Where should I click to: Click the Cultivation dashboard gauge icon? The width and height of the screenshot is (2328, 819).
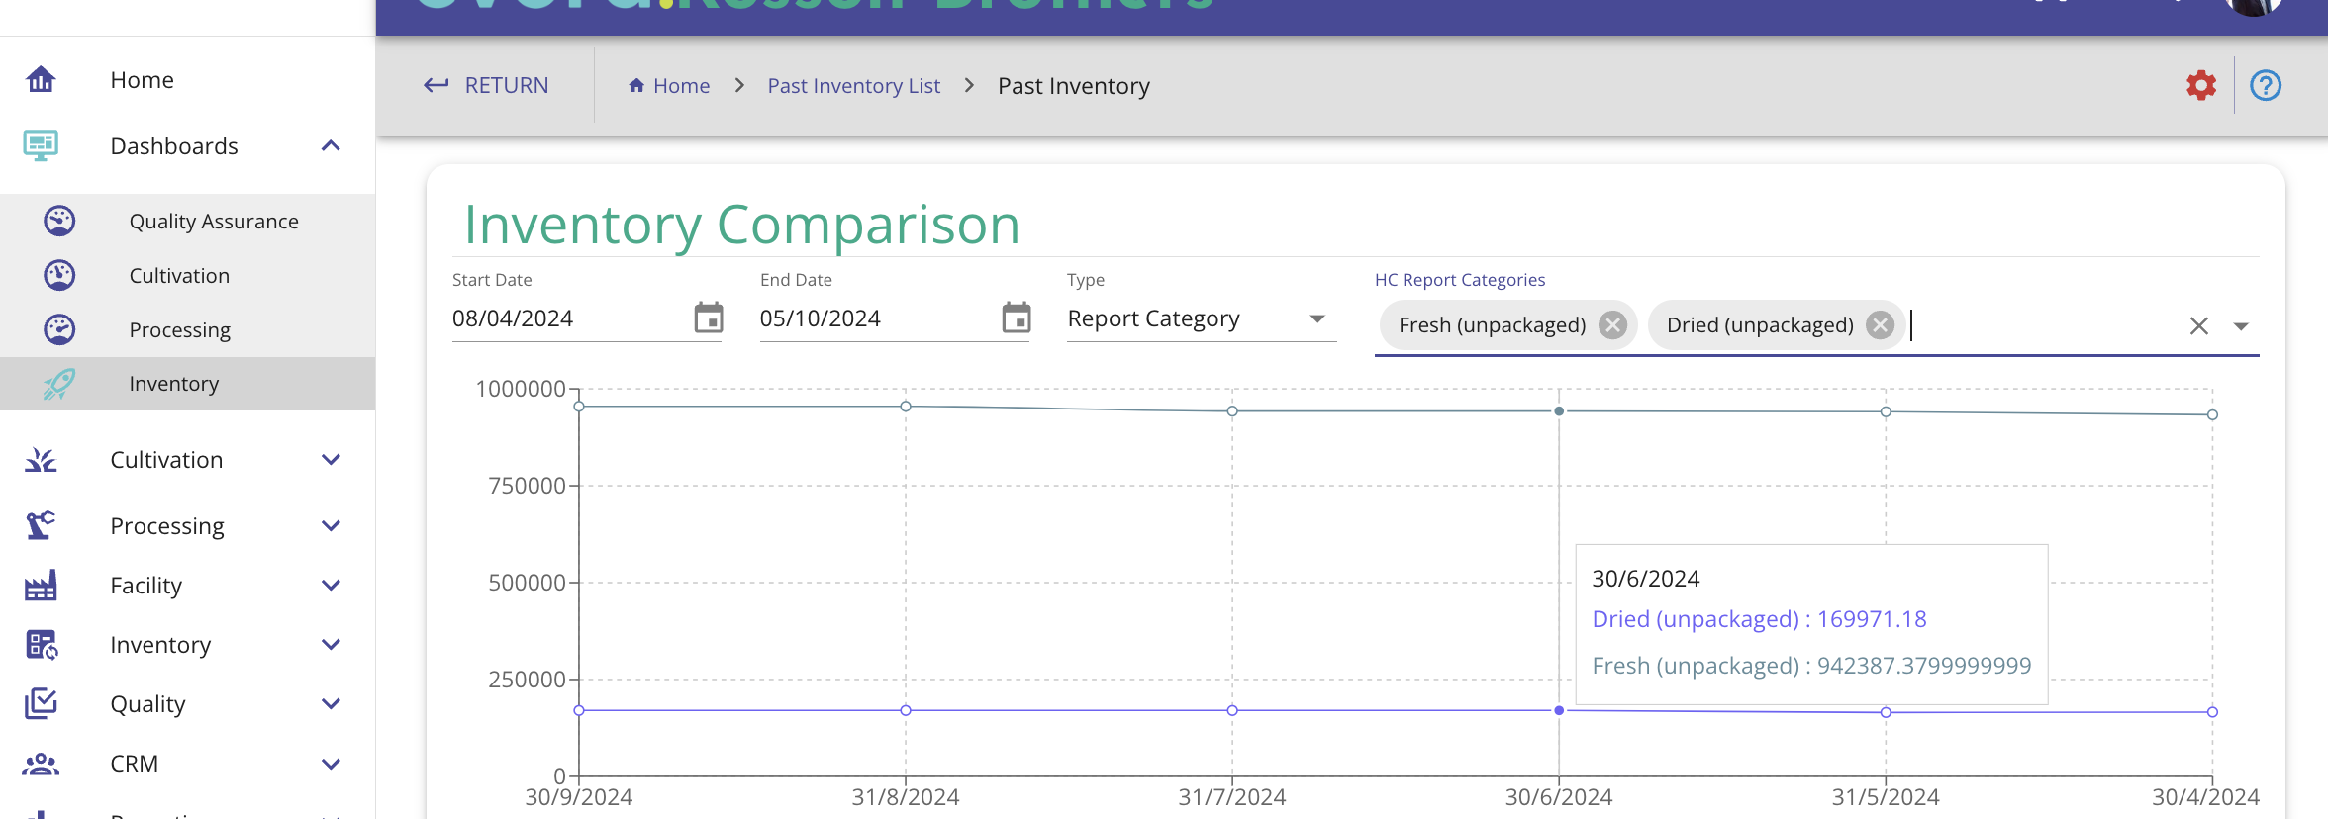[59, 275]
